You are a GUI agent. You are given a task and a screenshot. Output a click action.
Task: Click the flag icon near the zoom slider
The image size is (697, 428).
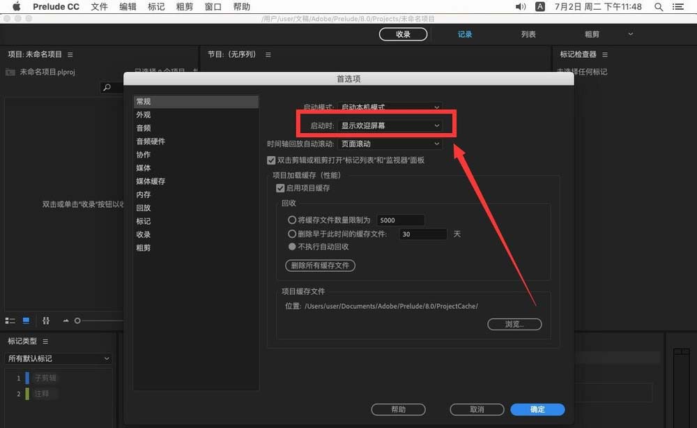[x=66, y=320]
